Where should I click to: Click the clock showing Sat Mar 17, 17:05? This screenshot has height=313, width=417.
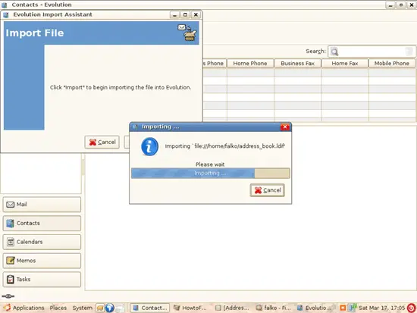pos(381,308)
